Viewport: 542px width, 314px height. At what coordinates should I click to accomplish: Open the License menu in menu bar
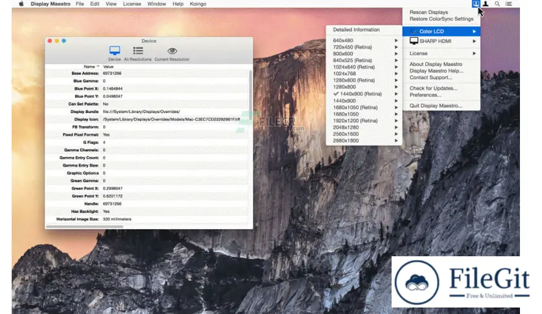(132, 4)
